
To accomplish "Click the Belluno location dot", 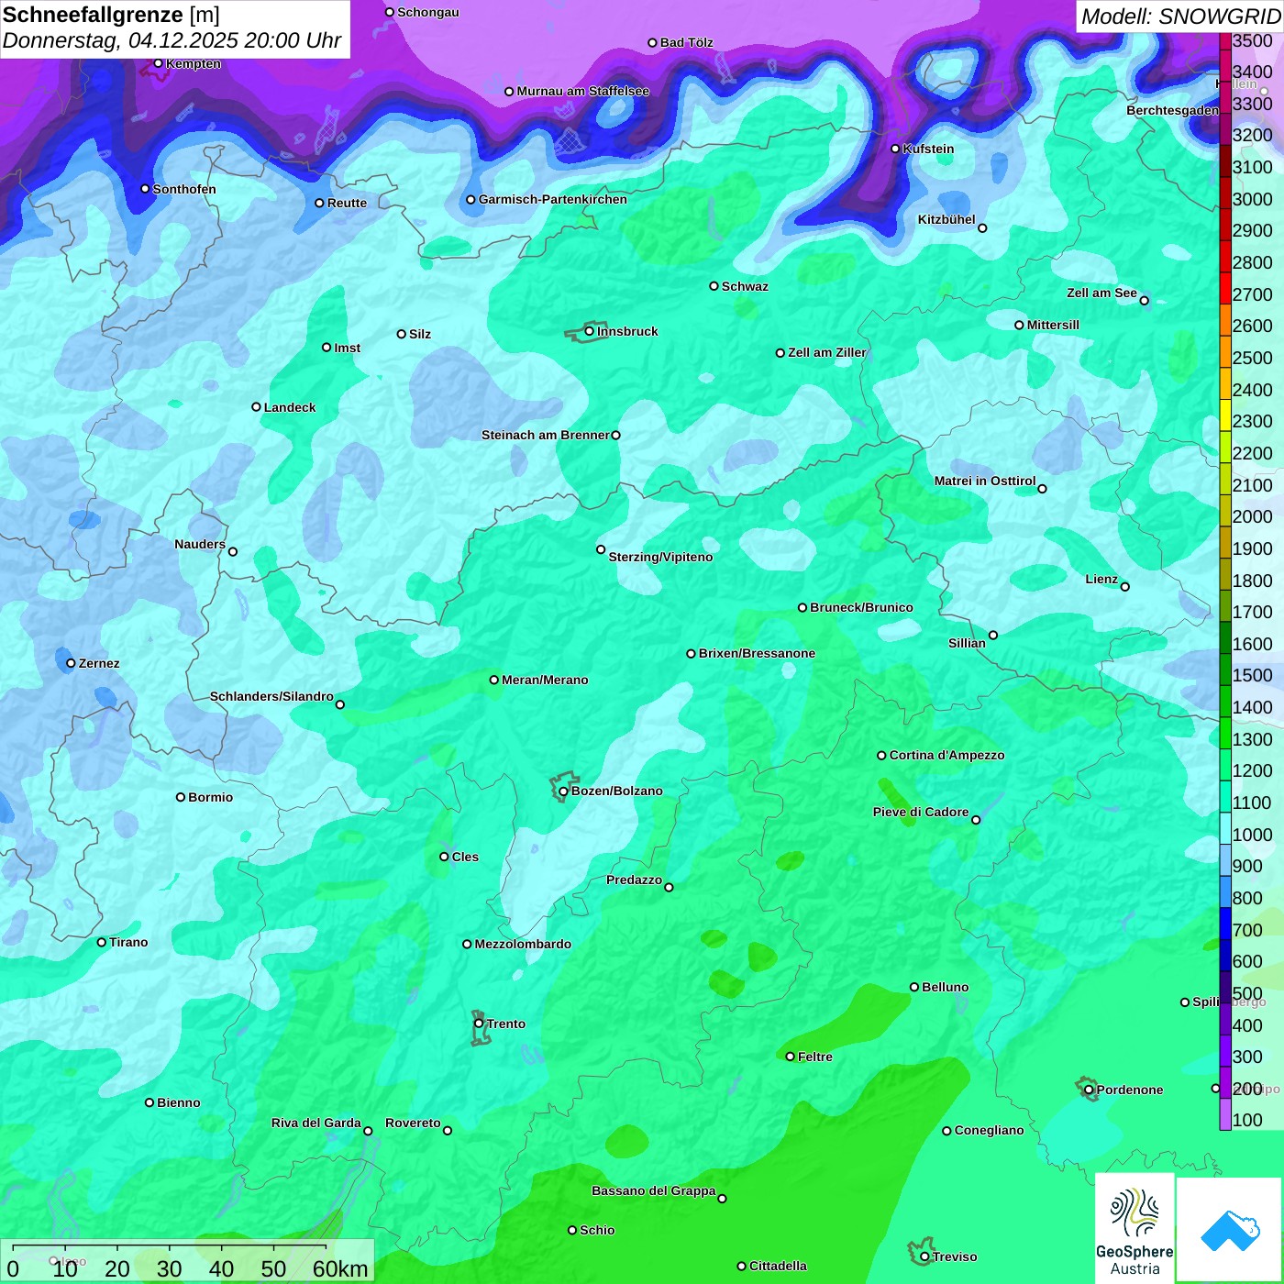I will [x=913, y=987].
